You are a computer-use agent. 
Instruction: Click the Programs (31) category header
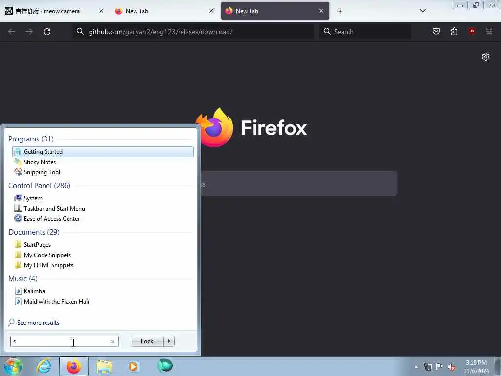(31, 139)
